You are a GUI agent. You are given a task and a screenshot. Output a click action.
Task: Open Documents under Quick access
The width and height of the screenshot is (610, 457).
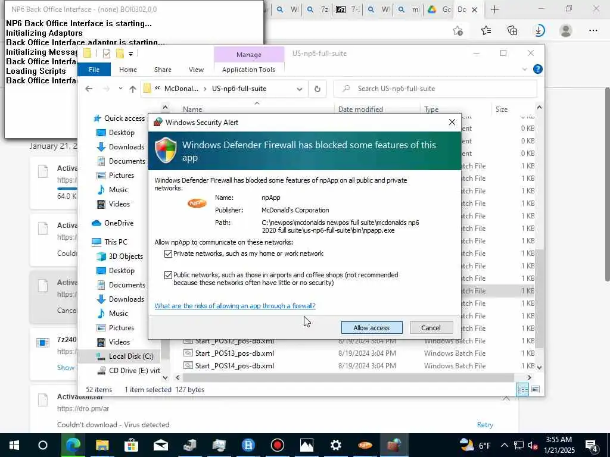pyautogui.click(x=127, y=161)
